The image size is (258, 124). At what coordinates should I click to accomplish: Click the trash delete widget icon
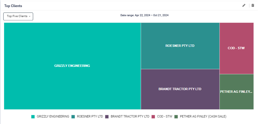[253, 5]
